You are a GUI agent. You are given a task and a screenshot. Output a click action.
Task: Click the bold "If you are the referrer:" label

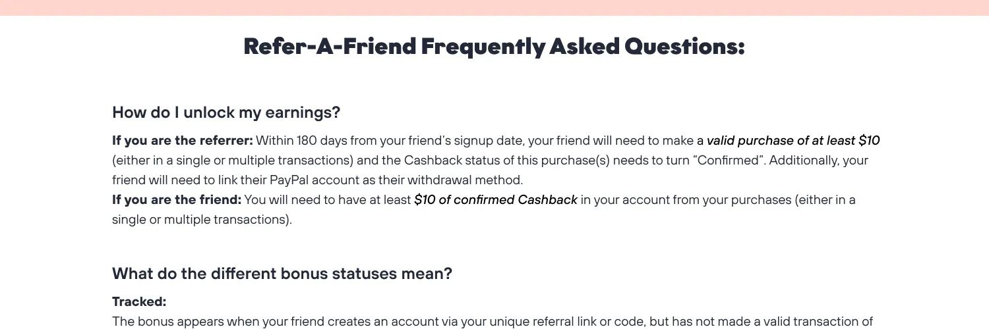(183, 140)
